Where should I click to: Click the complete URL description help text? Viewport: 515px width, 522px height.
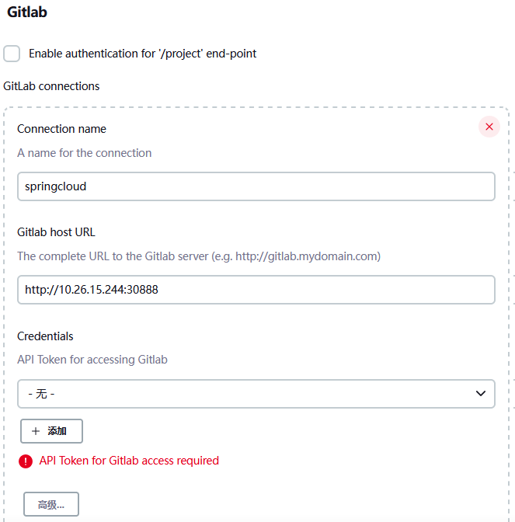coord(199,256)
